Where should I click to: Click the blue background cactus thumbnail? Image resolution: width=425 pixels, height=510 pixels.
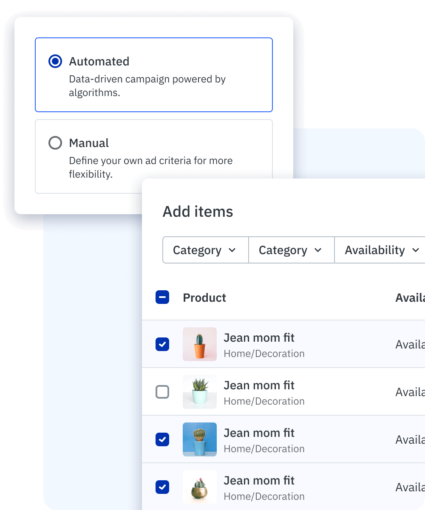tap(200, 439)
